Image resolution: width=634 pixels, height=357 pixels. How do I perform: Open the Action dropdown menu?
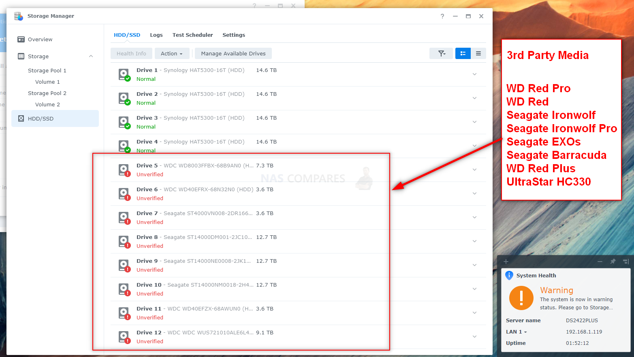tap(172, 53)
